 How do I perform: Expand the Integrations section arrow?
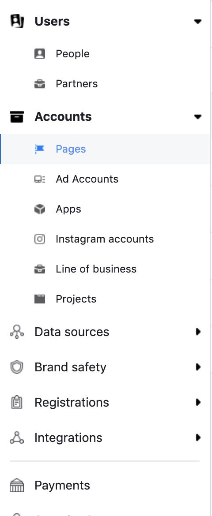pyautogui.click(x=198, y=437)
